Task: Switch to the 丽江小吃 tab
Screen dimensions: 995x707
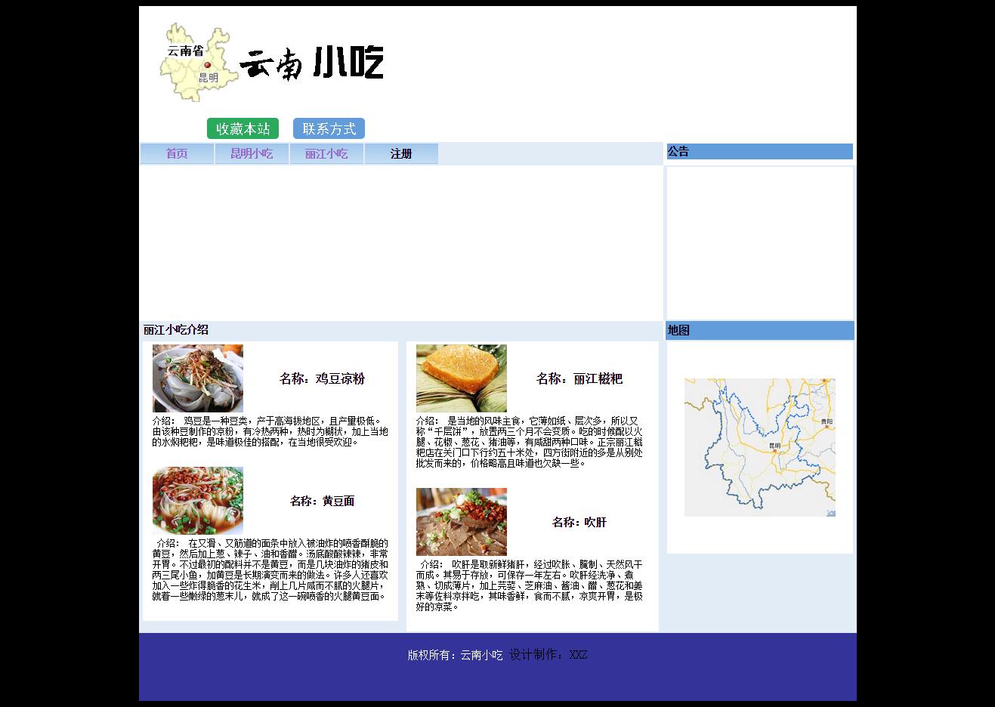Action: point(326,154)
